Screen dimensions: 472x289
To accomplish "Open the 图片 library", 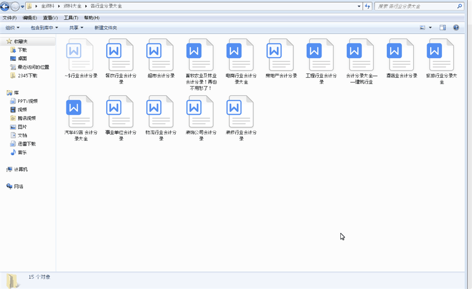I will tap(23, 127).
